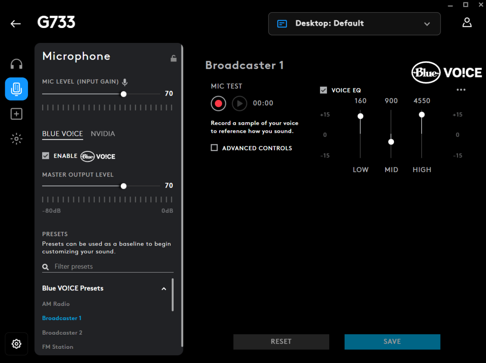Click the Mic Level input gain slider handle
The height and width of the screenshot is (363, 486).
[x=124, y=94]
